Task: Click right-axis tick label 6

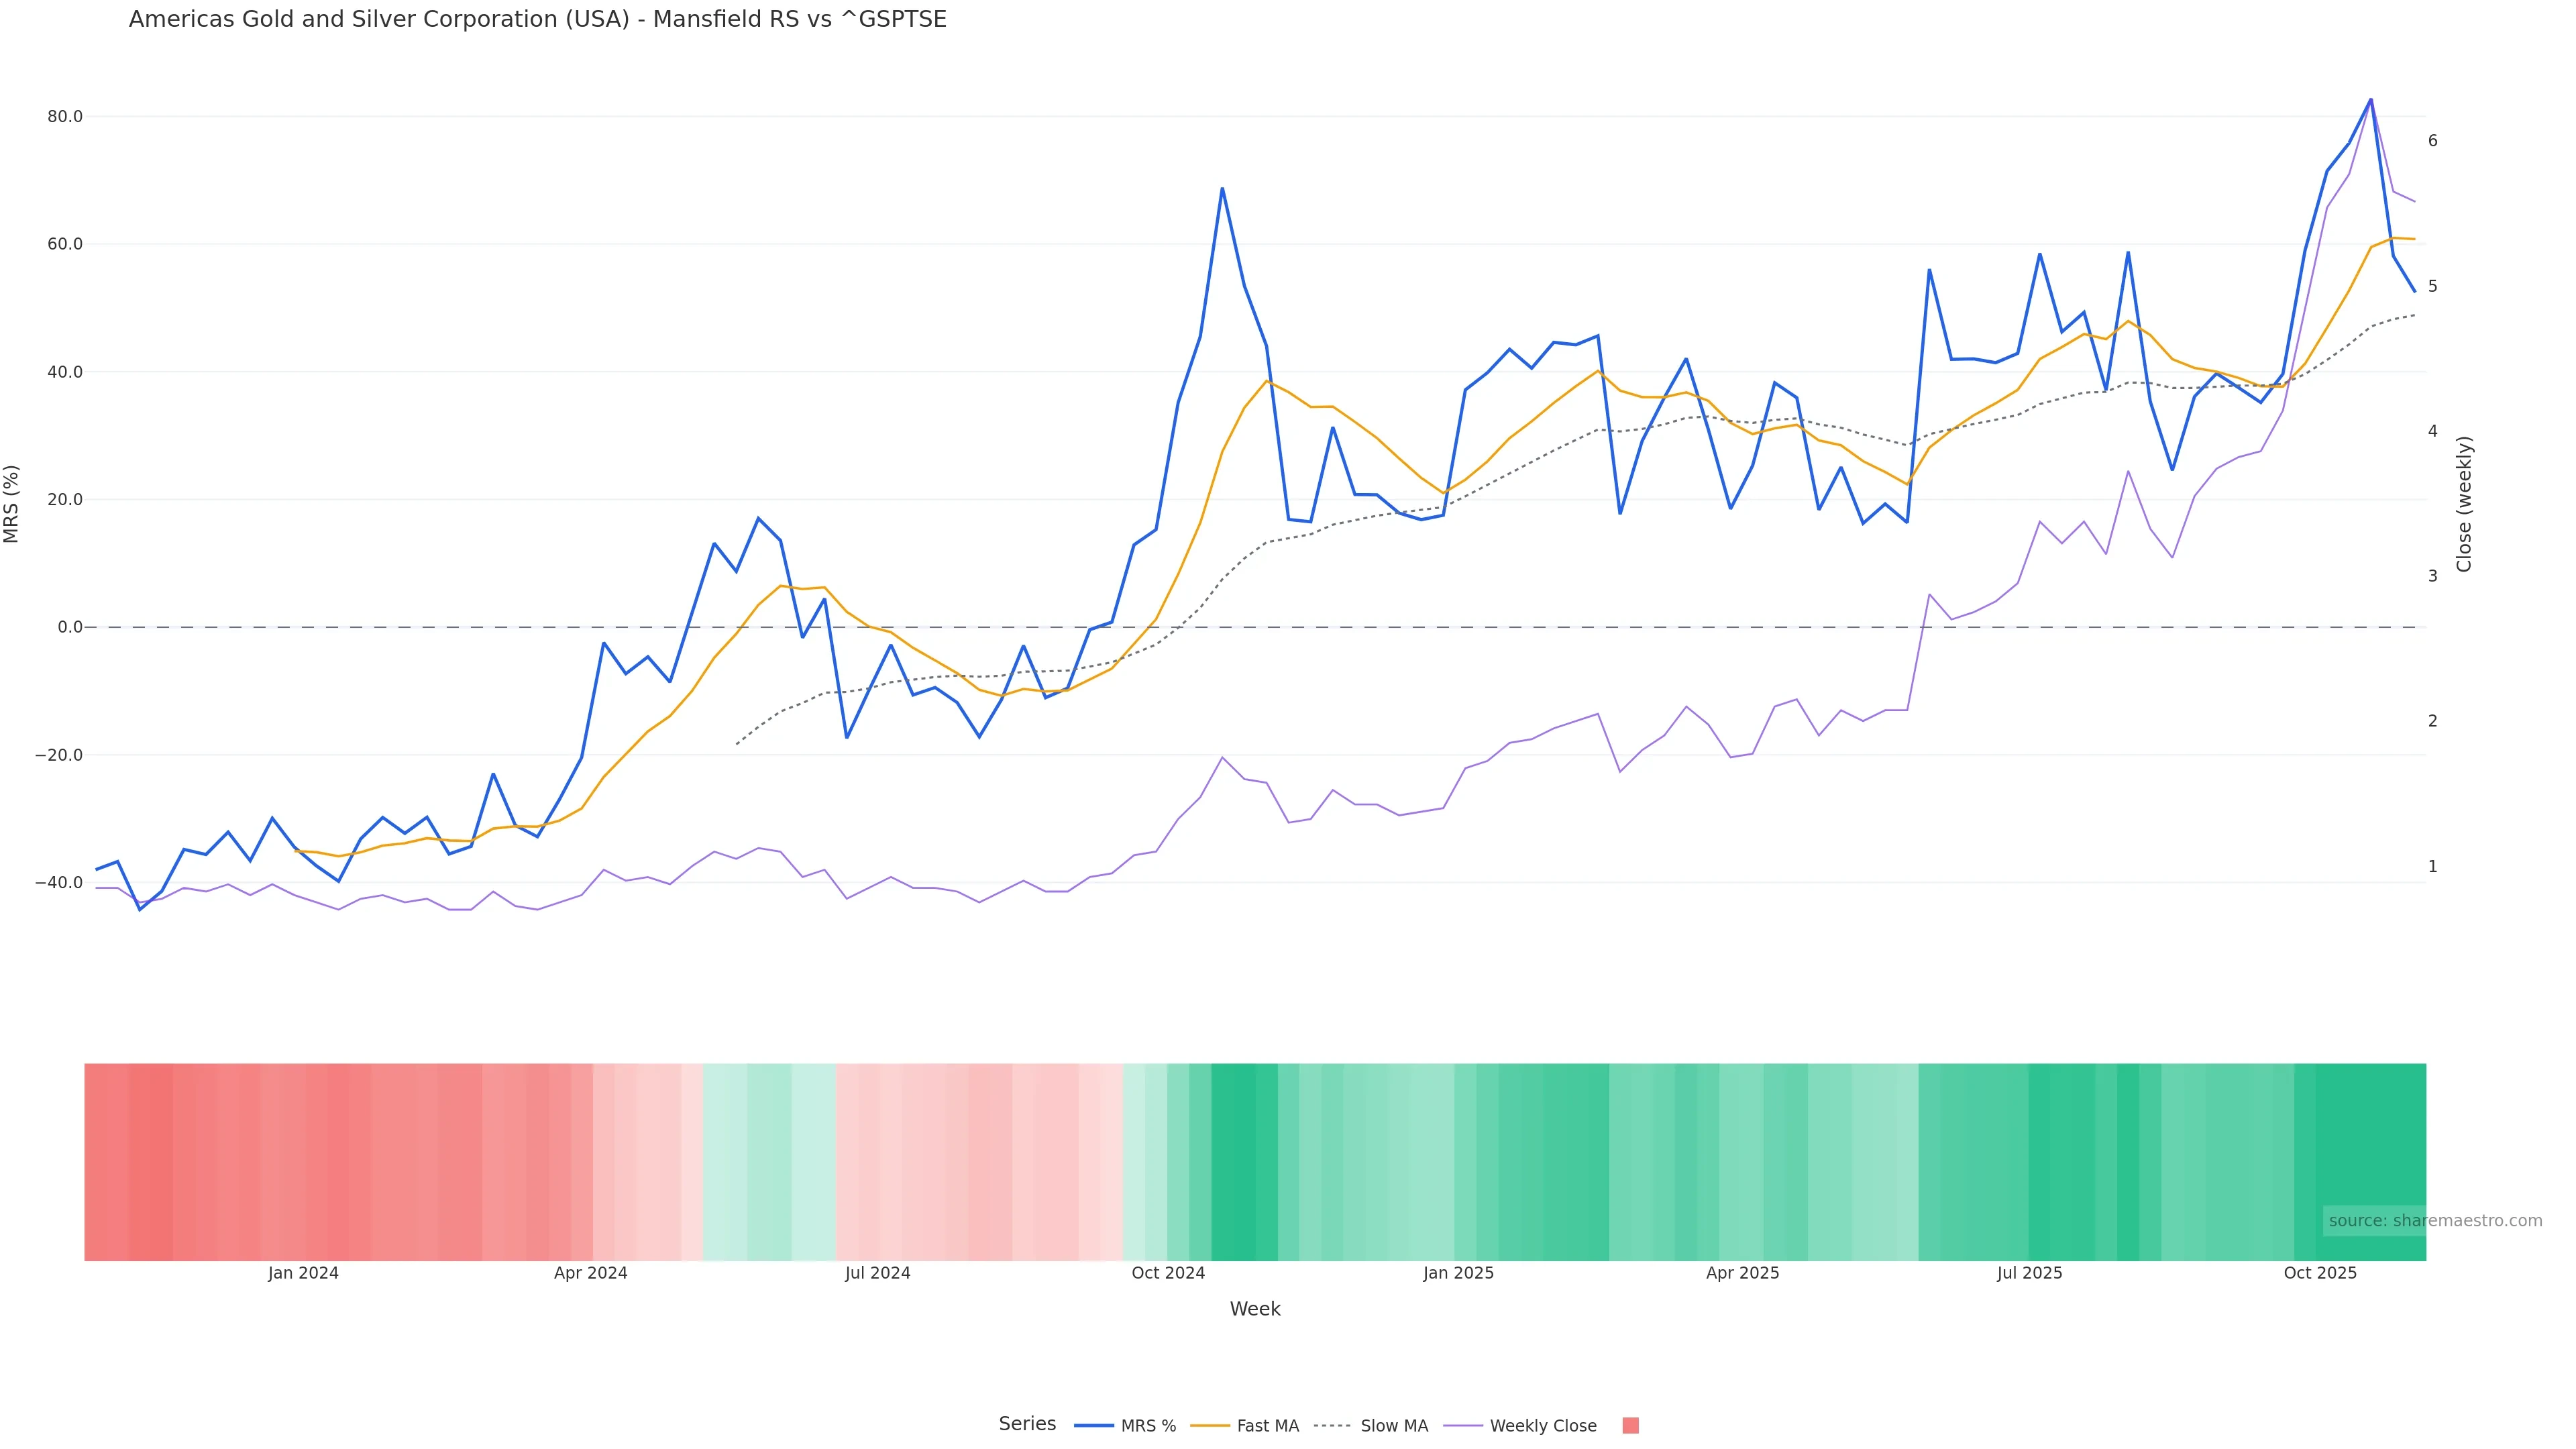Action: pyautogui.click(x=2432, y=141)
